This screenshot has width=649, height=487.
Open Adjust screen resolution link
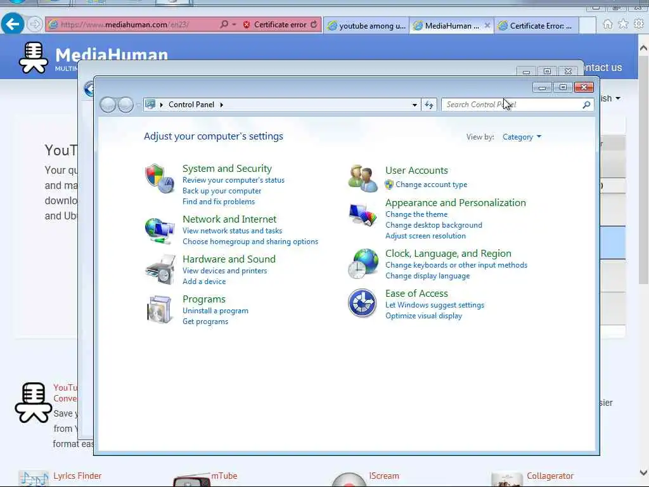pos(425,236)
